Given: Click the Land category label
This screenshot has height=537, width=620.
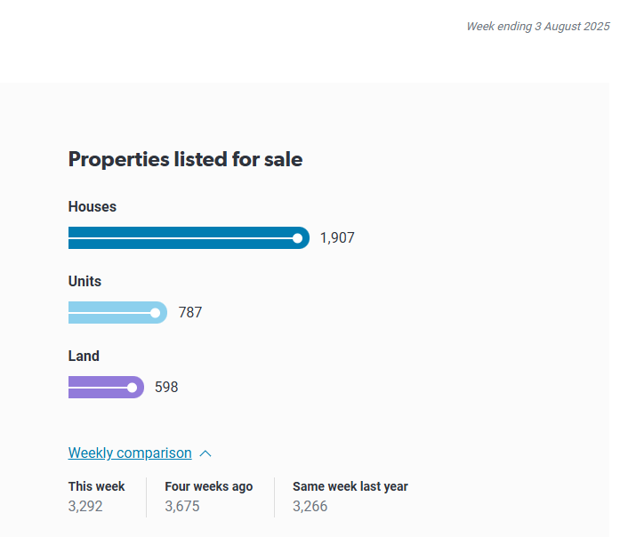Looking at the screenshot, I should pos(84,357).
